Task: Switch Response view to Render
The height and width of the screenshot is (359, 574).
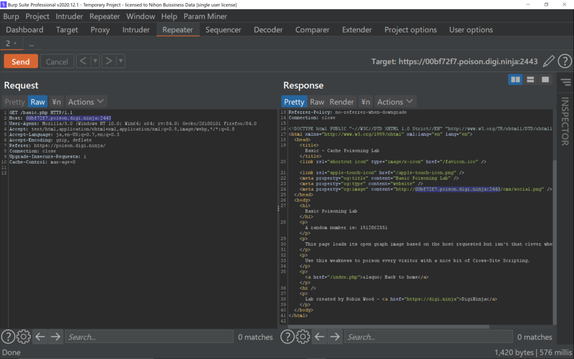Action: [342, 101]
